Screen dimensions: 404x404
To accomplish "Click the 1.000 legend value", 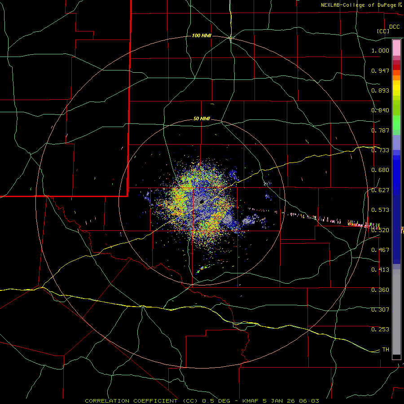I will [380, 50].
